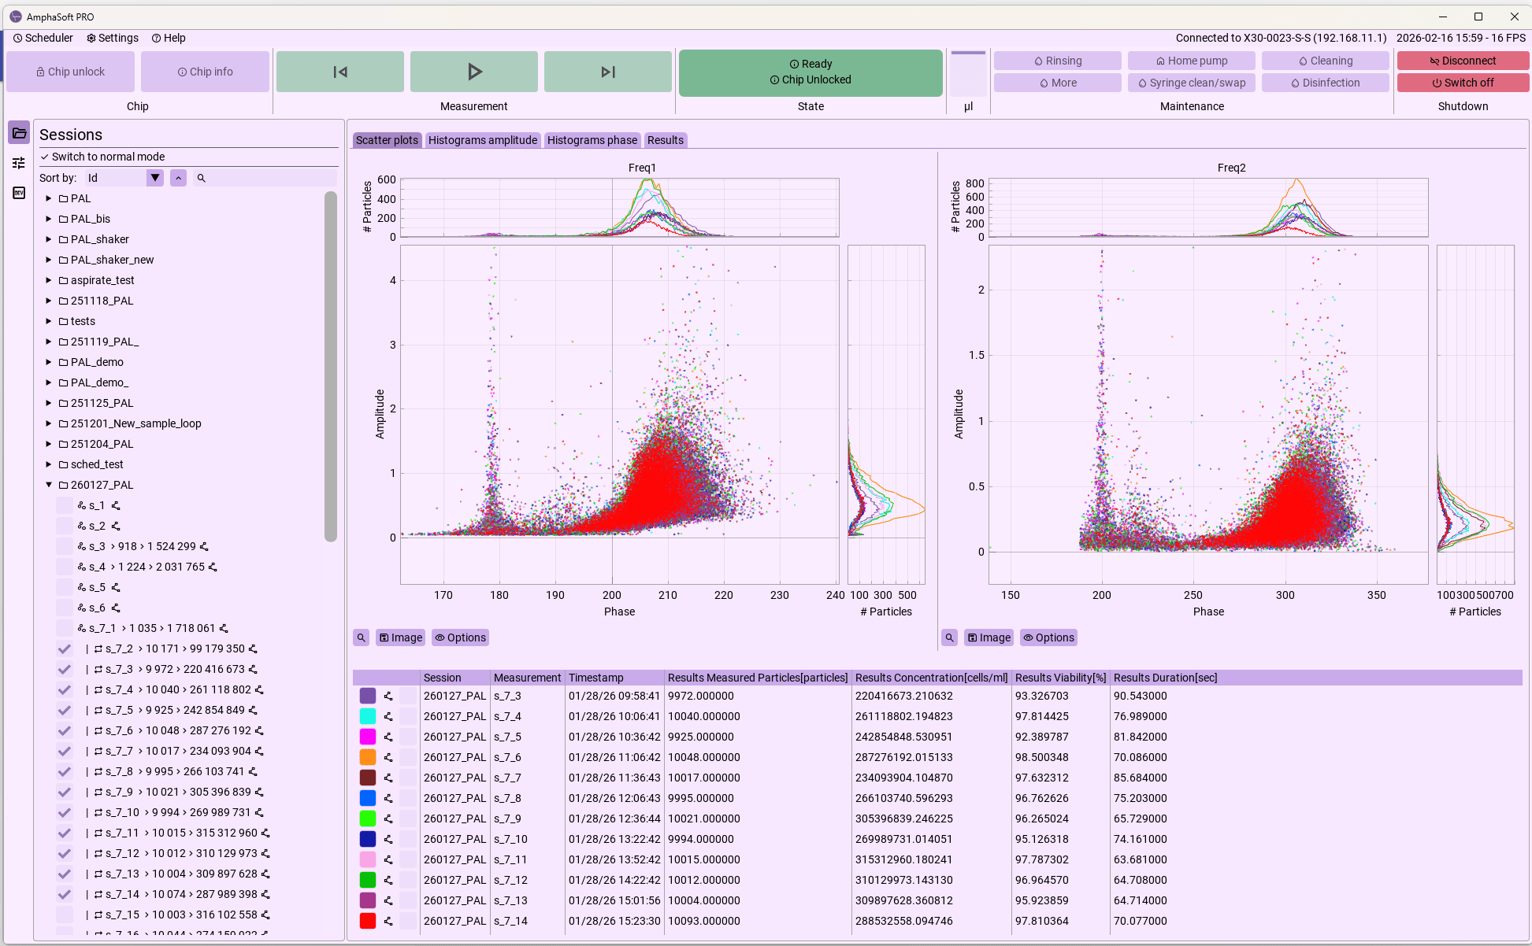Screen dimensions: 1532x946
Task: Collapse the 260127_PAL folder
Action: coord(49,485)
